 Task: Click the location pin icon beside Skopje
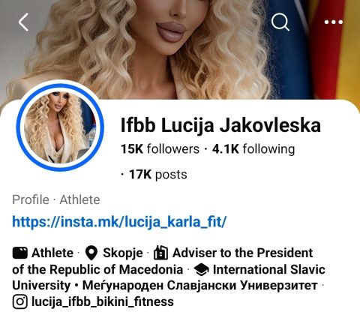pyautogui.click(x=91, y=253)
